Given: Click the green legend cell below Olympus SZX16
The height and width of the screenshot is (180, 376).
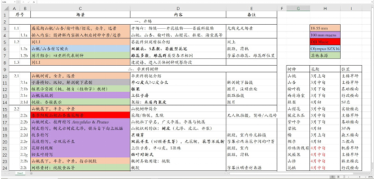Looking at the screenshot, I should tap(325, 55).
